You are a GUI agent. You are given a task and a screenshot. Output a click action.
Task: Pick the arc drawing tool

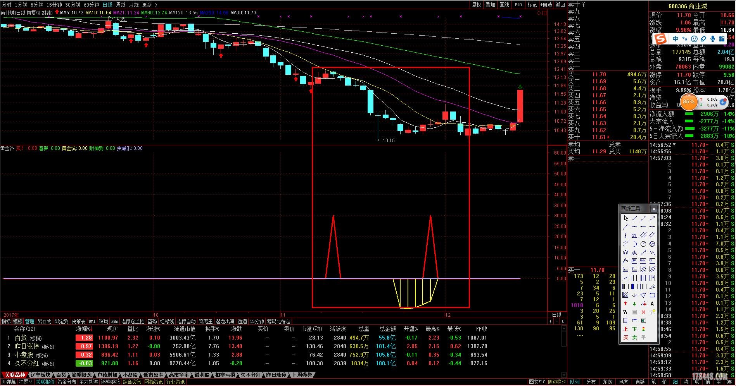click(x=634, y=244)
